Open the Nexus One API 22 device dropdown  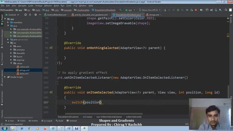click(x=150, y=10)
